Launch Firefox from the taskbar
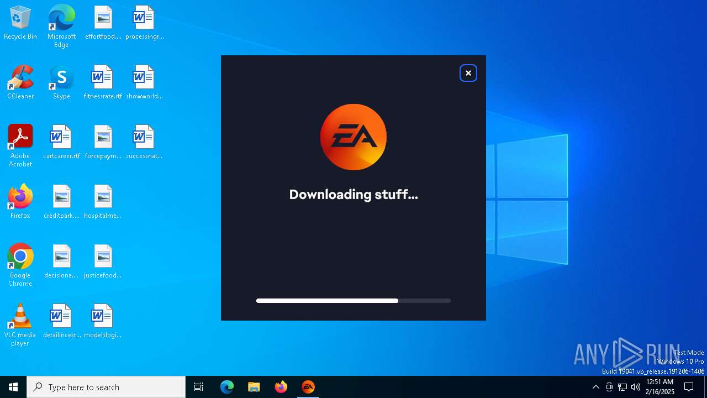 tap(281, 387)
